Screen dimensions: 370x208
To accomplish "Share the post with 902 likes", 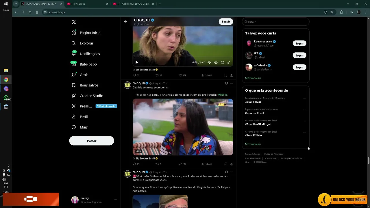I will 232,75.
